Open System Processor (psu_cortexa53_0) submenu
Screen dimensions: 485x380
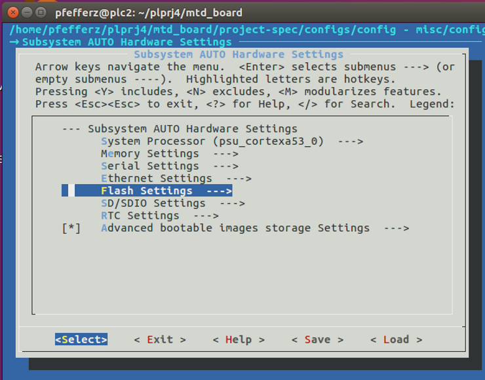232,142
